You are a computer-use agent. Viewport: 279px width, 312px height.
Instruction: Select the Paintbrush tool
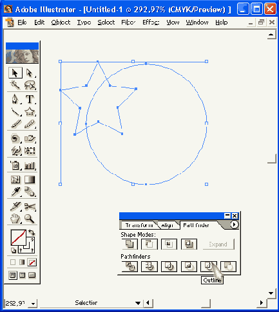[x=15, y=124]
